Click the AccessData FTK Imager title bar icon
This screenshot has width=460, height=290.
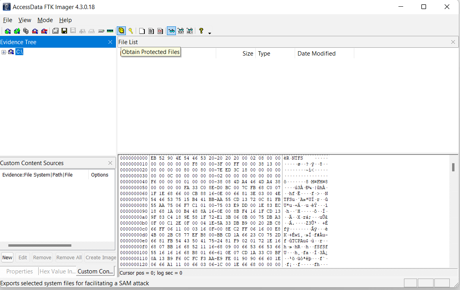[6, 7]
